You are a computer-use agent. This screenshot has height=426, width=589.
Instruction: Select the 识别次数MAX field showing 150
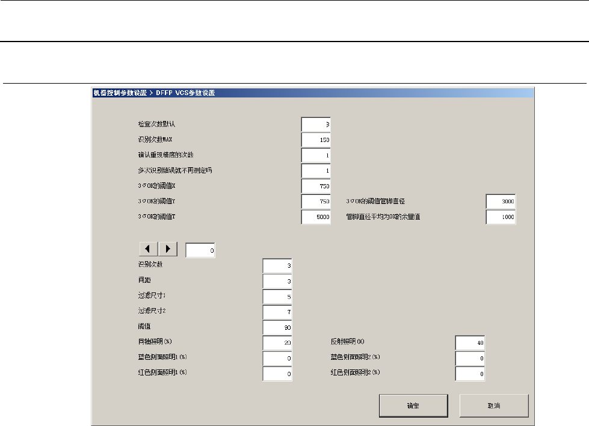[x=316, y=140]
